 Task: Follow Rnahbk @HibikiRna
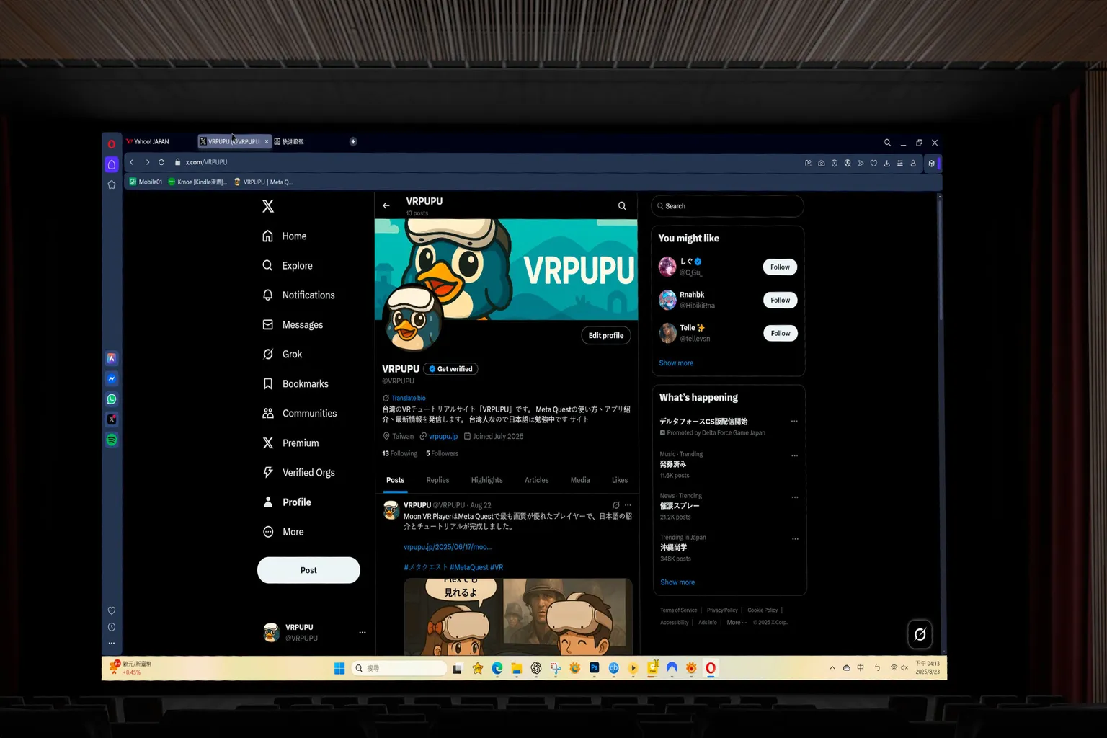(781, 301)
